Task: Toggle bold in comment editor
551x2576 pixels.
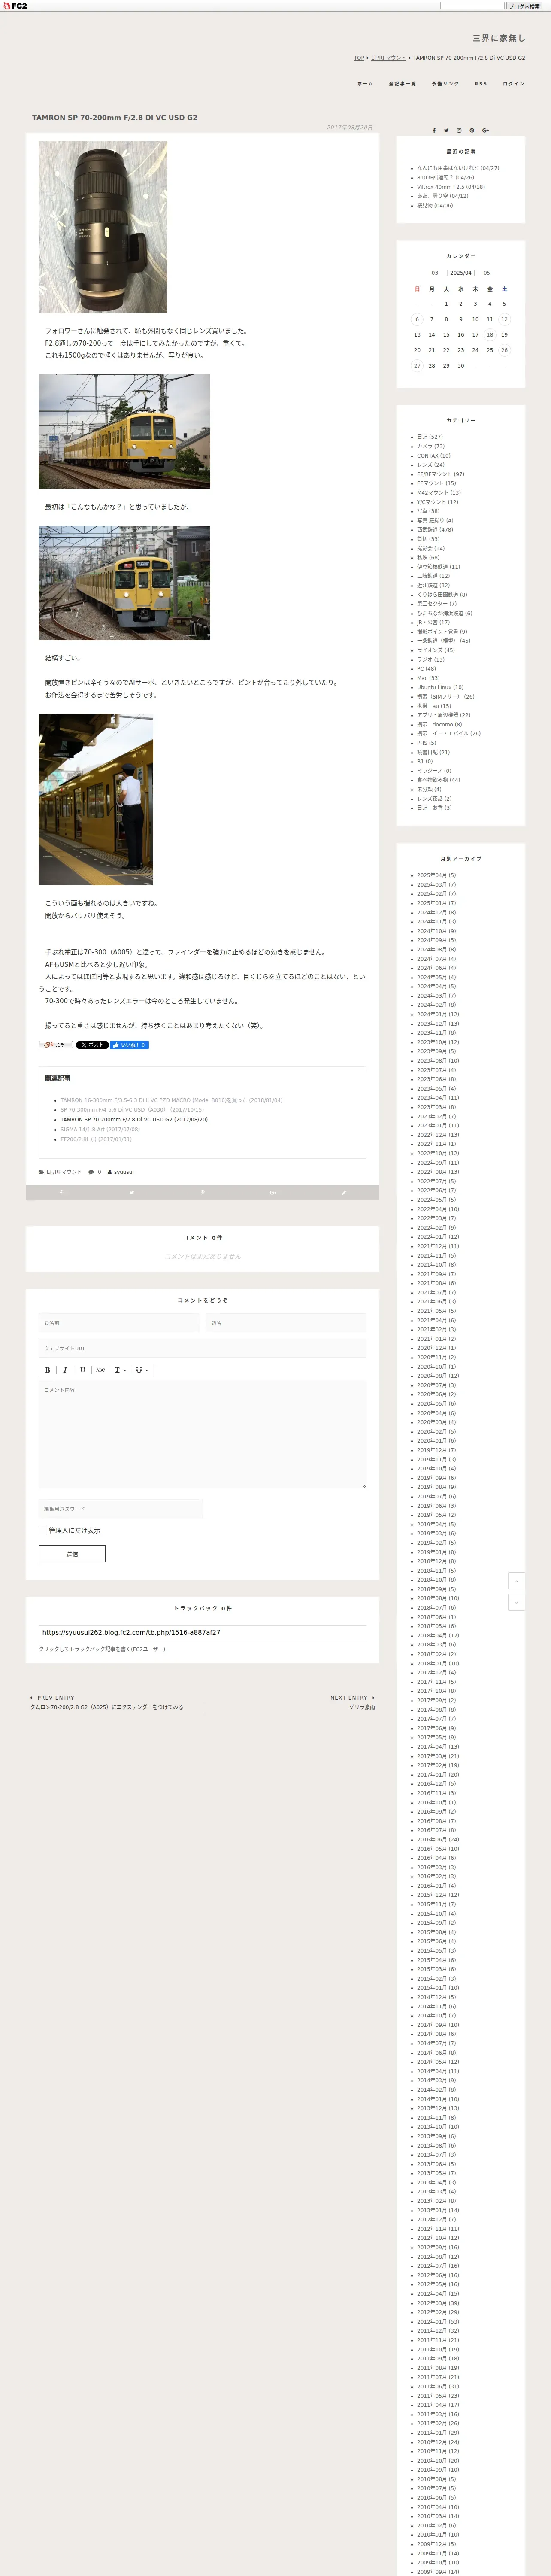Action: coord(47,1370)
